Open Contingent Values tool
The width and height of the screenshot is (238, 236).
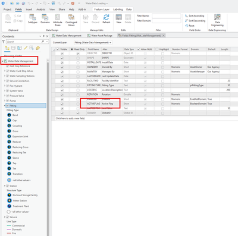pyautogui.click(x=71, y=20)
